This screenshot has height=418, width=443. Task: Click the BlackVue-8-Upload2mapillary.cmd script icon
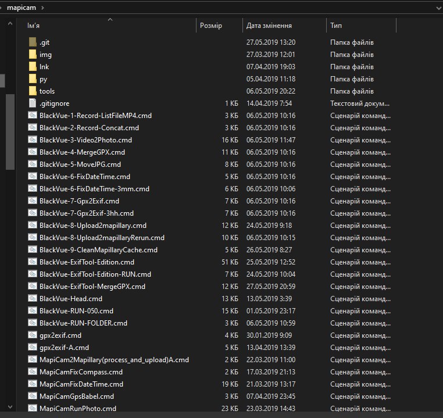[x=33, y=225]
